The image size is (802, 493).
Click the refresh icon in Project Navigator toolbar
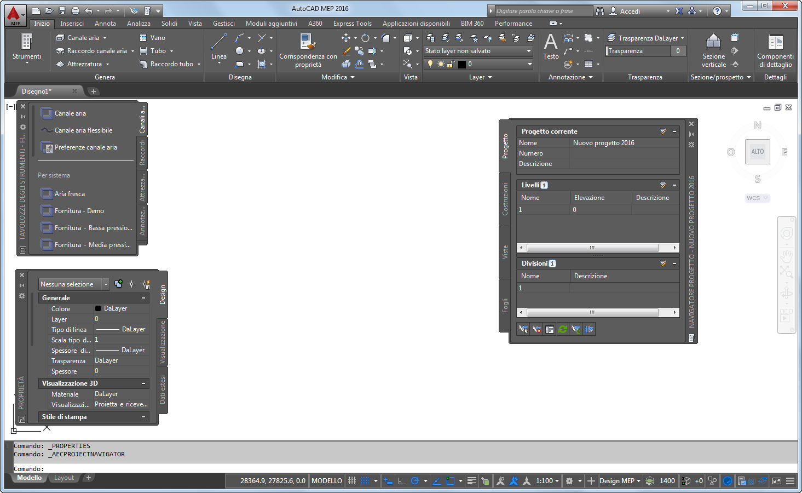click(x=563, y=329)
